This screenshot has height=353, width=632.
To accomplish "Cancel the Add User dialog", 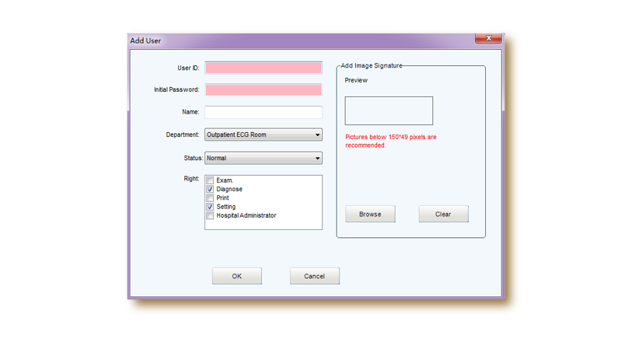I will (314, 276).
